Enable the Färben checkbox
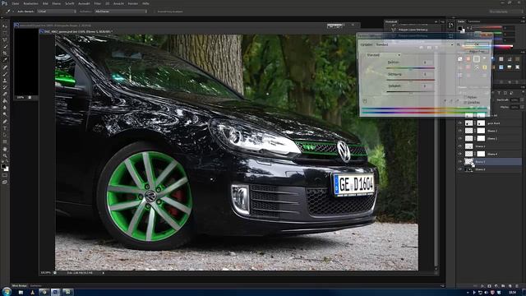Image resolution: width=526 pixels, height=296 pixels. 466,97
